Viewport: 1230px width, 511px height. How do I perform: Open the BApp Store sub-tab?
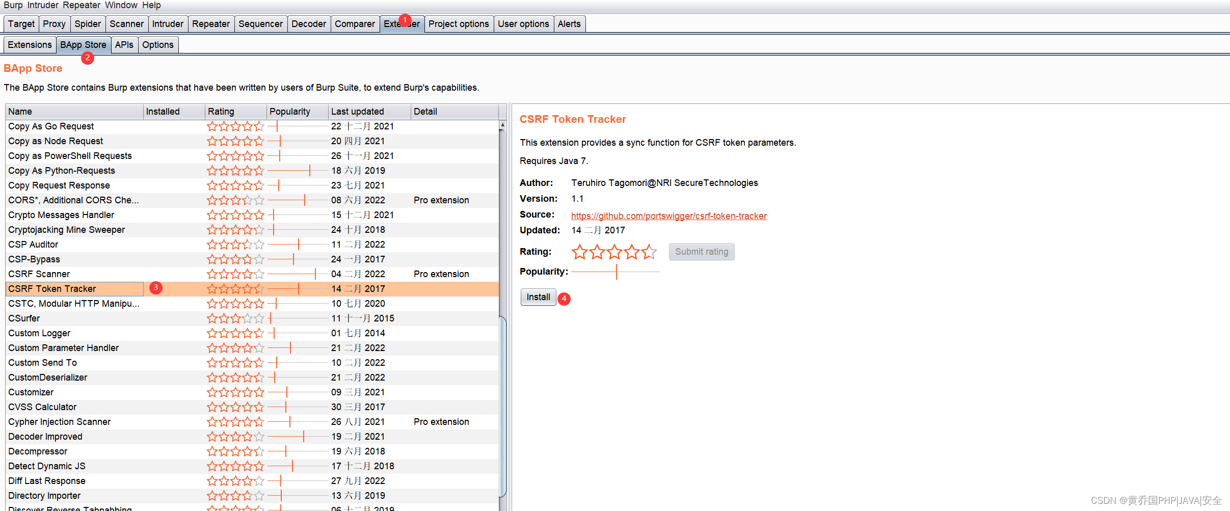coord(83,45)
